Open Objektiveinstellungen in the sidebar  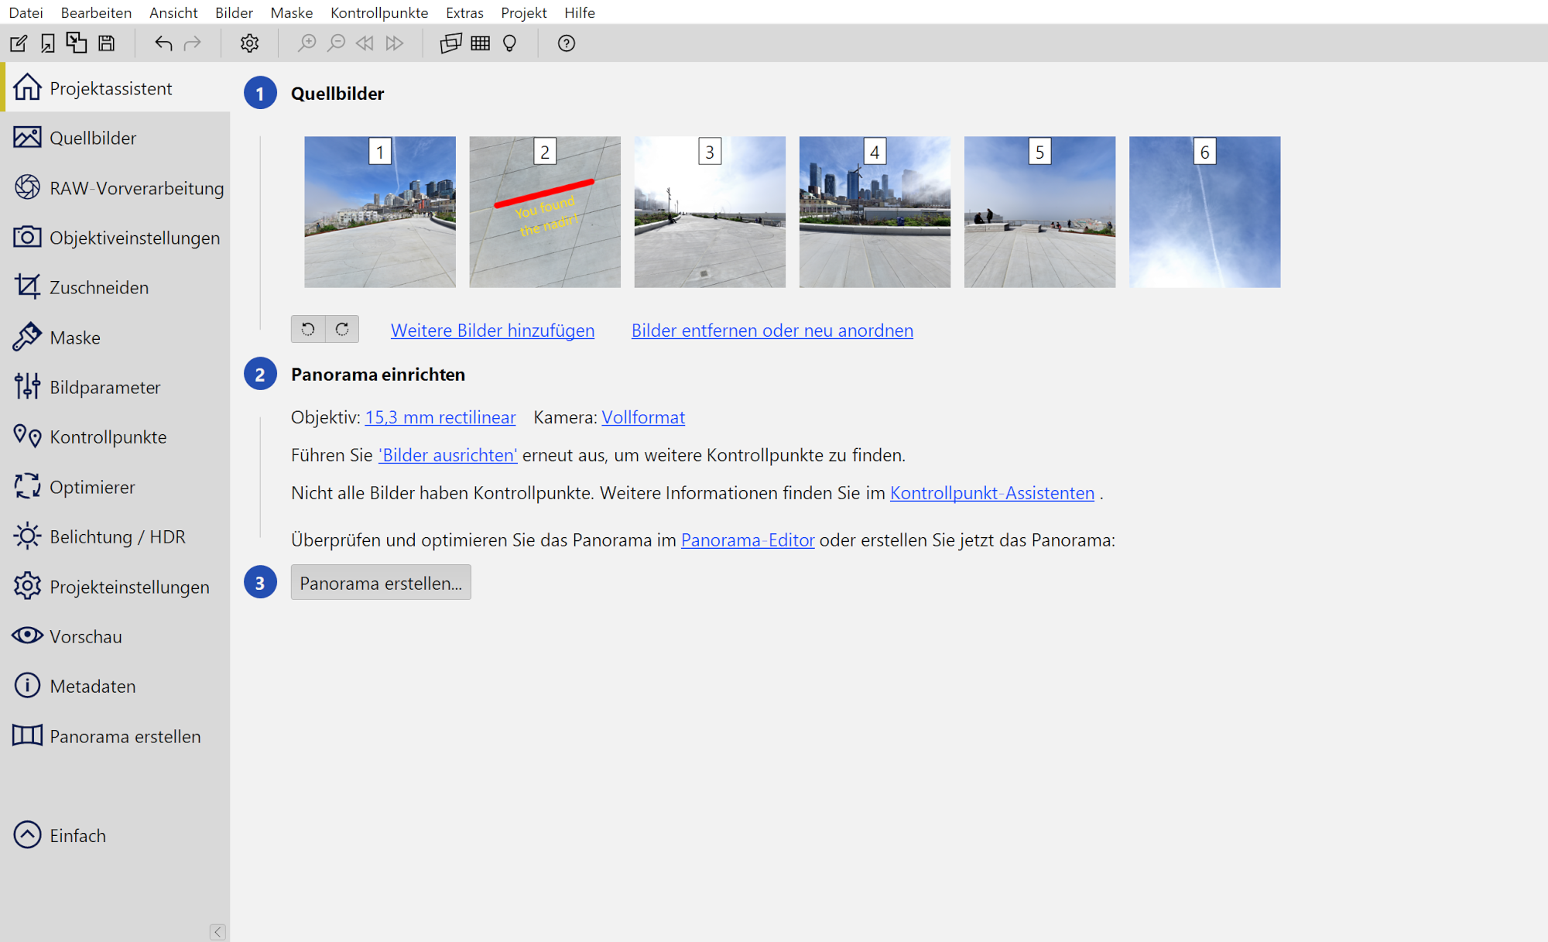[116, 238]
